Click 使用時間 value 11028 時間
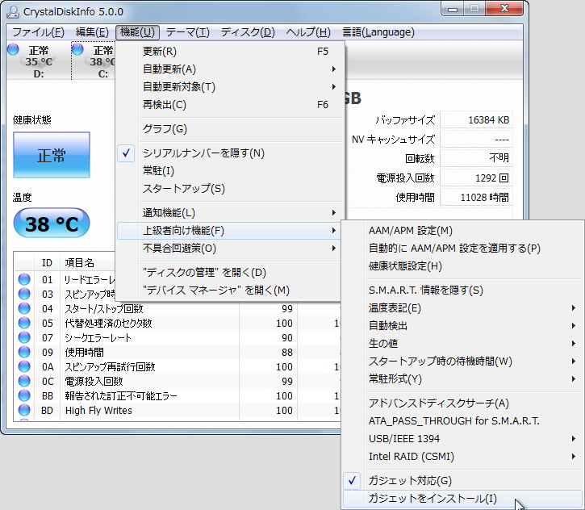This screenshot has height=510, width=585. (x=476, y=198)
